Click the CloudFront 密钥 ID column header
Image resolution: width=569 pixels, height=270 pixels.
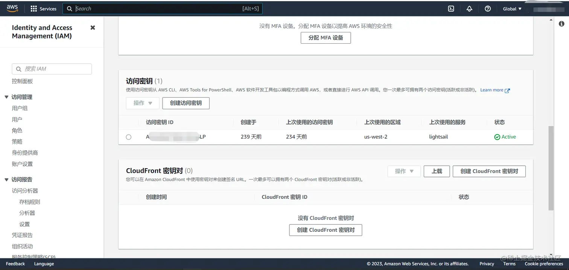click(x=284, y=197)
